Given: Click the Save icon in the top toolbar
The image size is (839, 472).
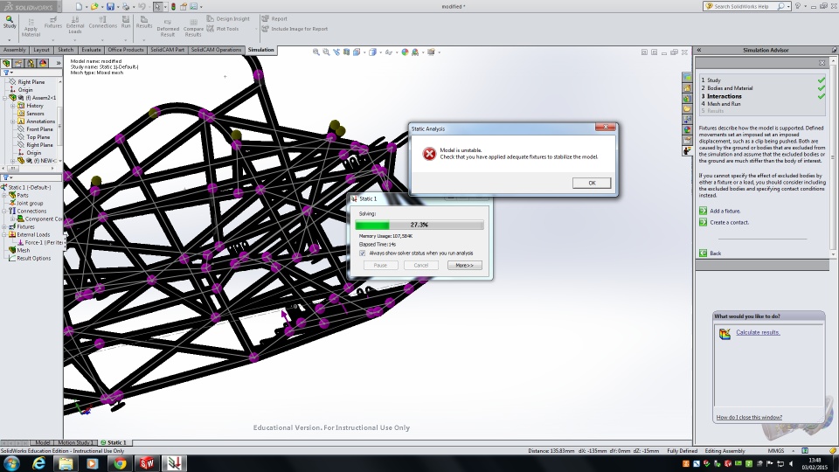Looking at the screenshot, I should 110,6.
